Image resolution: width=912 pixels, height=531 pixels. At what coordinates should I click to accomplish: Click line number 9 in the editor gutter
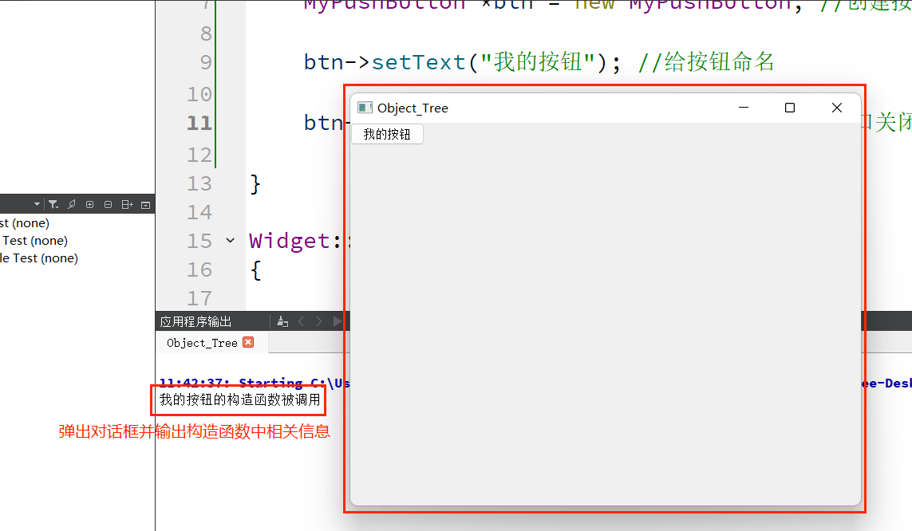point(206,62)
